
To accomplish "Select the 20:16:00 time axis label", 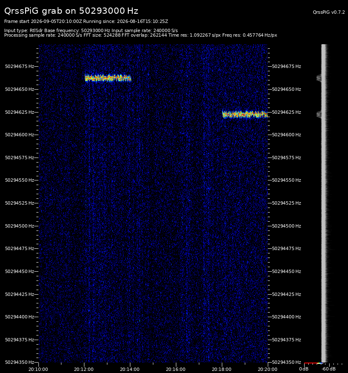I will tap(175, 369).
